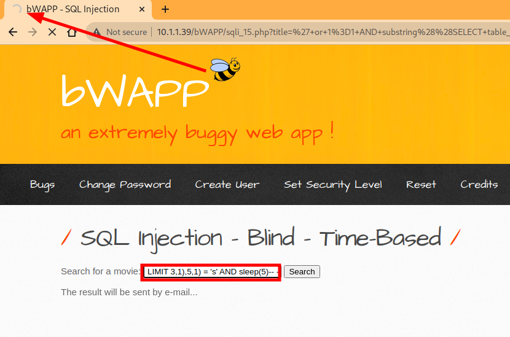Click the bWAPP title heading
Viewport: 510px width, 337px height.
pyautogui.click(x=135, y=91)
